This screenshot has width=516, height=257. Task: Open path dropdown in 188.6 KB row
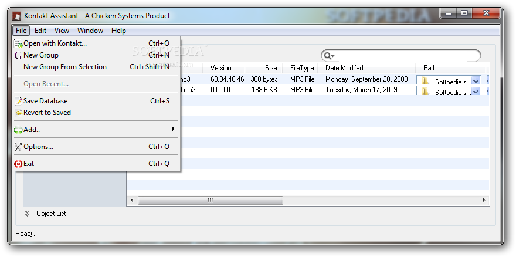pos(476,92)
